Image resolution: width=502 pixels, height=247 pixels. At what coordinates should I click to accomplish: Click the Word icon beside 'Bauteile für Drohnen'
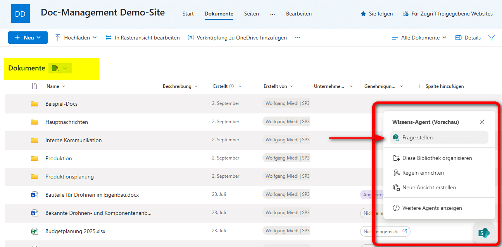[34, 194]
